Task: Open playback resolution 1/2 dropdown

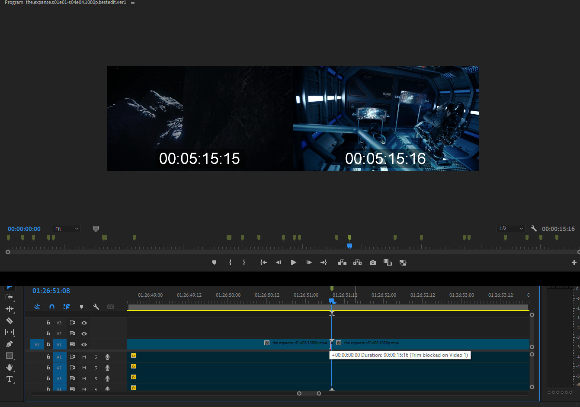Action: tap(511, 228)
